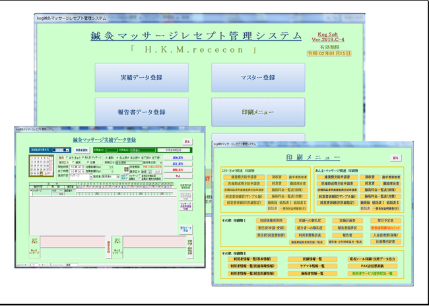Click the 訂正 実行 button
The height and width of the screenshot is (306, 429).
[x=178, y=164]
